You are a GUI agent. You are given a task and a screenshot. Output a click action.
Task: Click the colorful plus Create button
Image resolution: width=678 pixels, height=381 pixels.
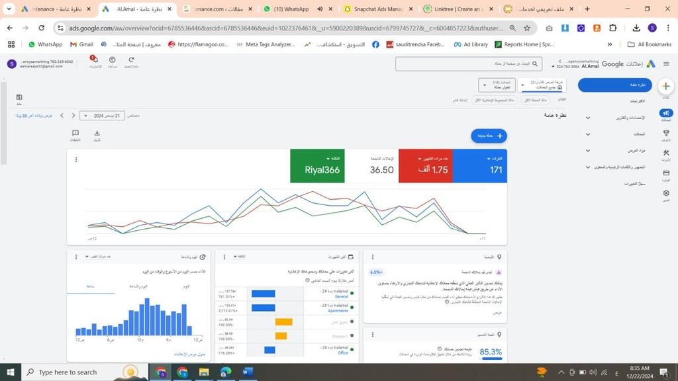click(x=666, y=86)
